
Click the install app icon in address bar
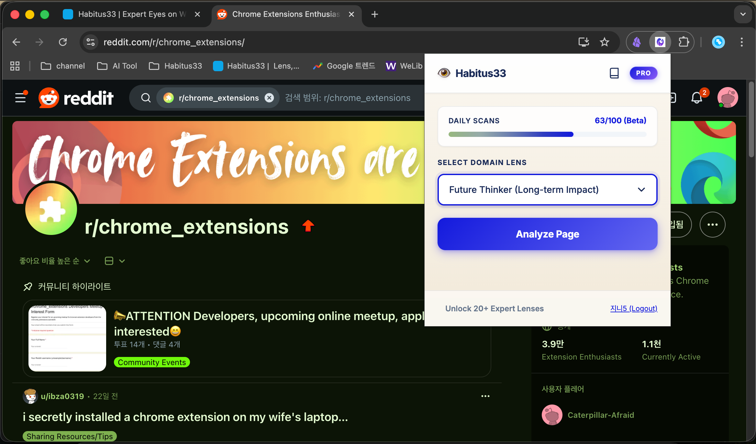[x=584, y=42]
